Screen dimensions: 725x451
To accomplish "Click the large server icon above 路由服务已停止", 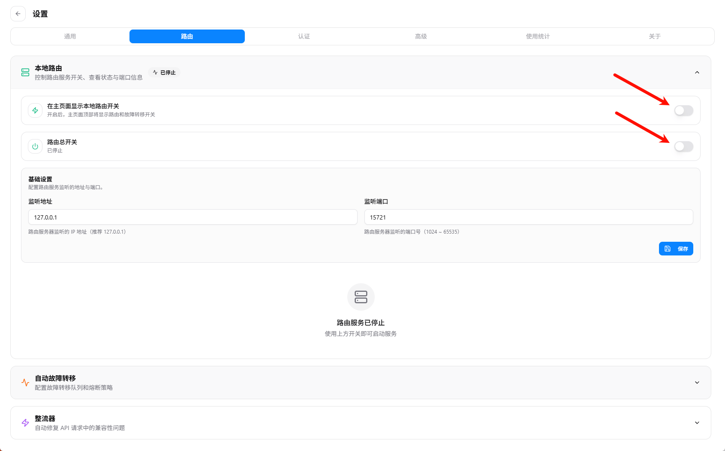I will [361, 297].
